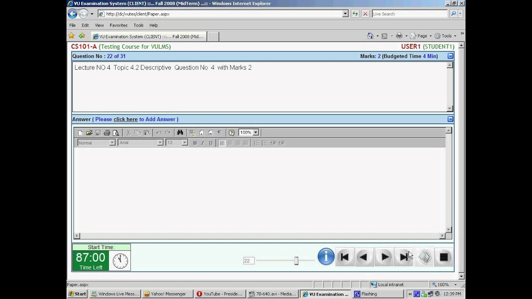Click the black square stop button
The height and width of the screenshot is (299, 532).
443,257
